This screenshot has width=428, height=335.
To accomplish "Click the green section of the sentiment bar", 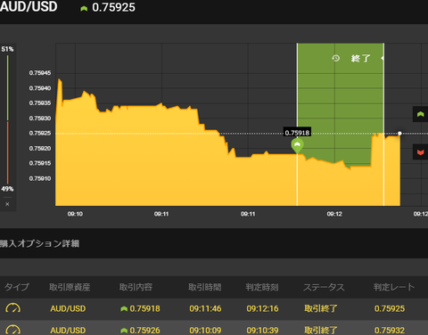I will coord(7,88).
